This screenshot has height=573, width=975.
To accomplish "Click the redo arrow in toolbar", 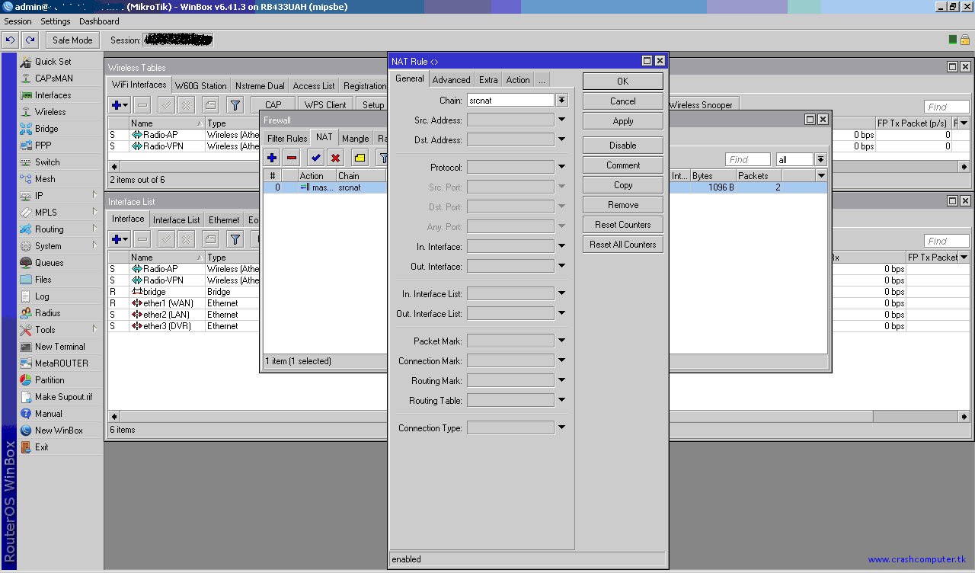I will click(x=30, y=40).
